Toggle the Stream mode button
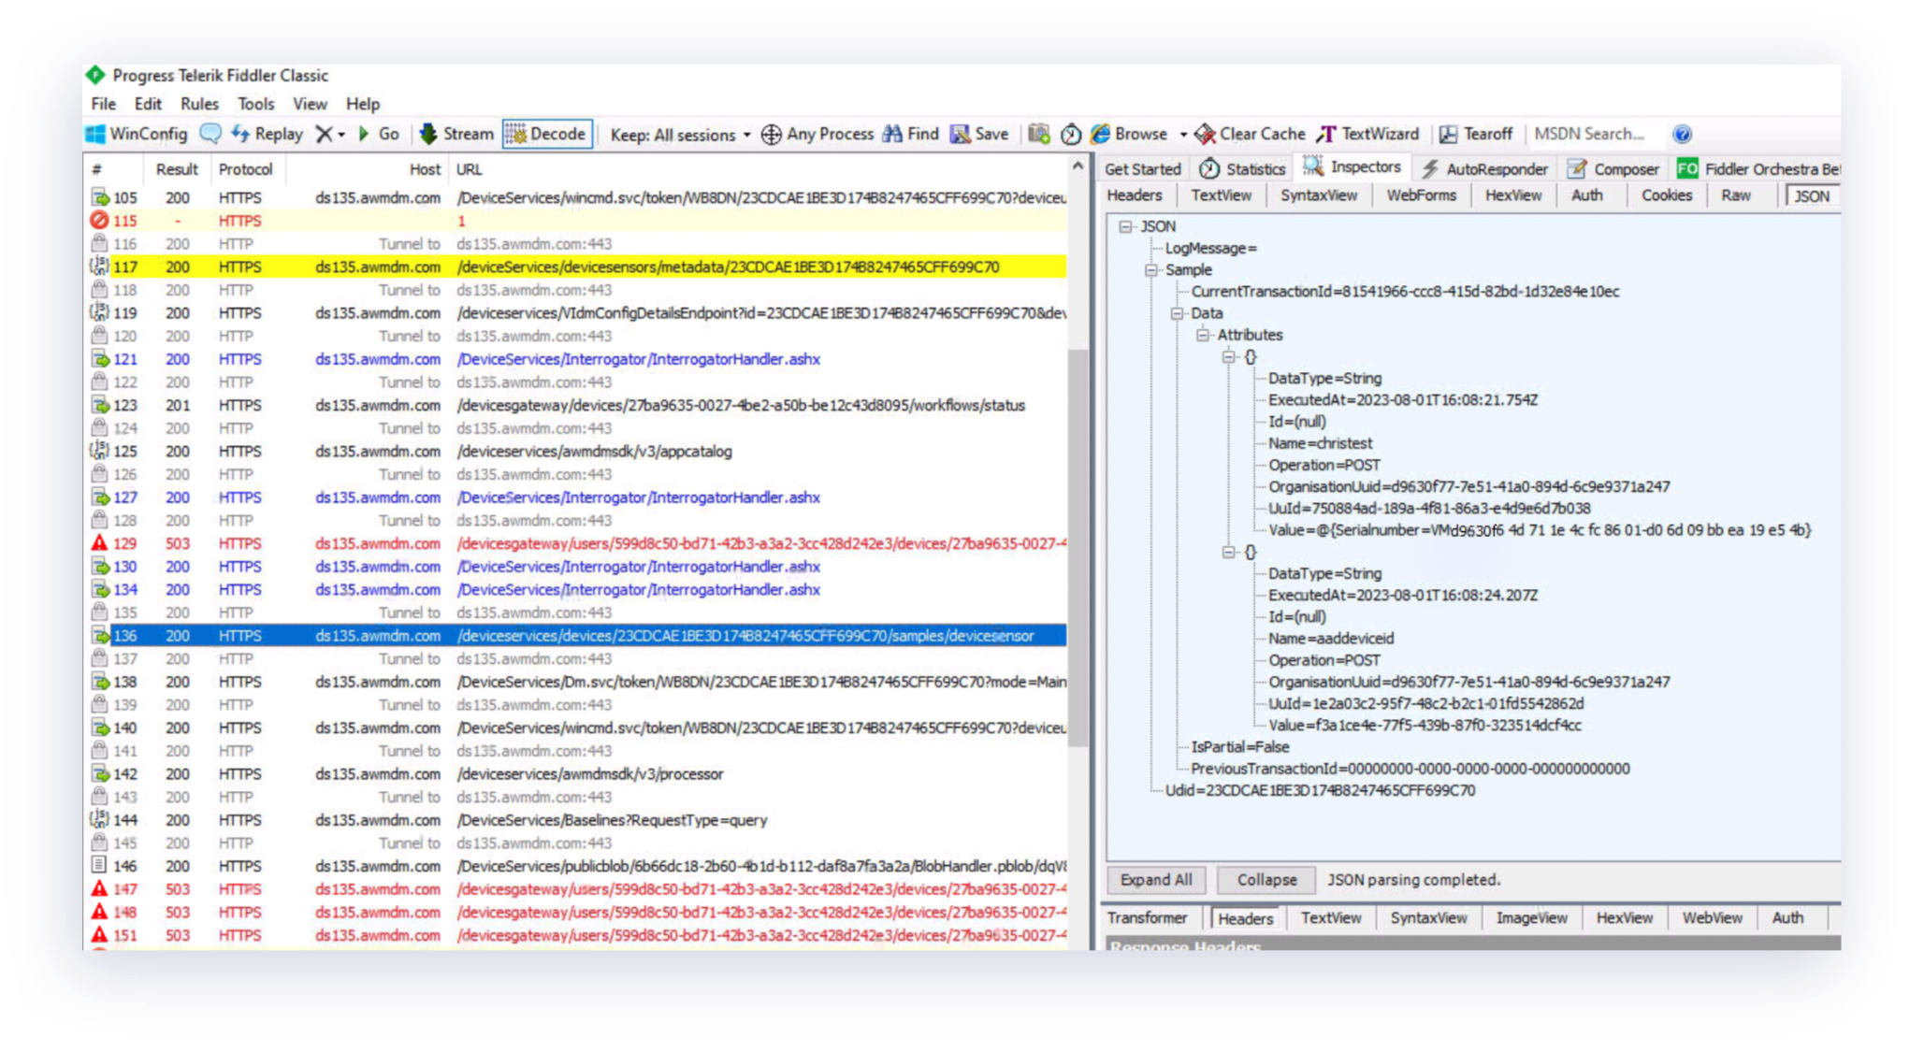Viewport: 1924px width, 1052px height. click(x=456, y=134)
